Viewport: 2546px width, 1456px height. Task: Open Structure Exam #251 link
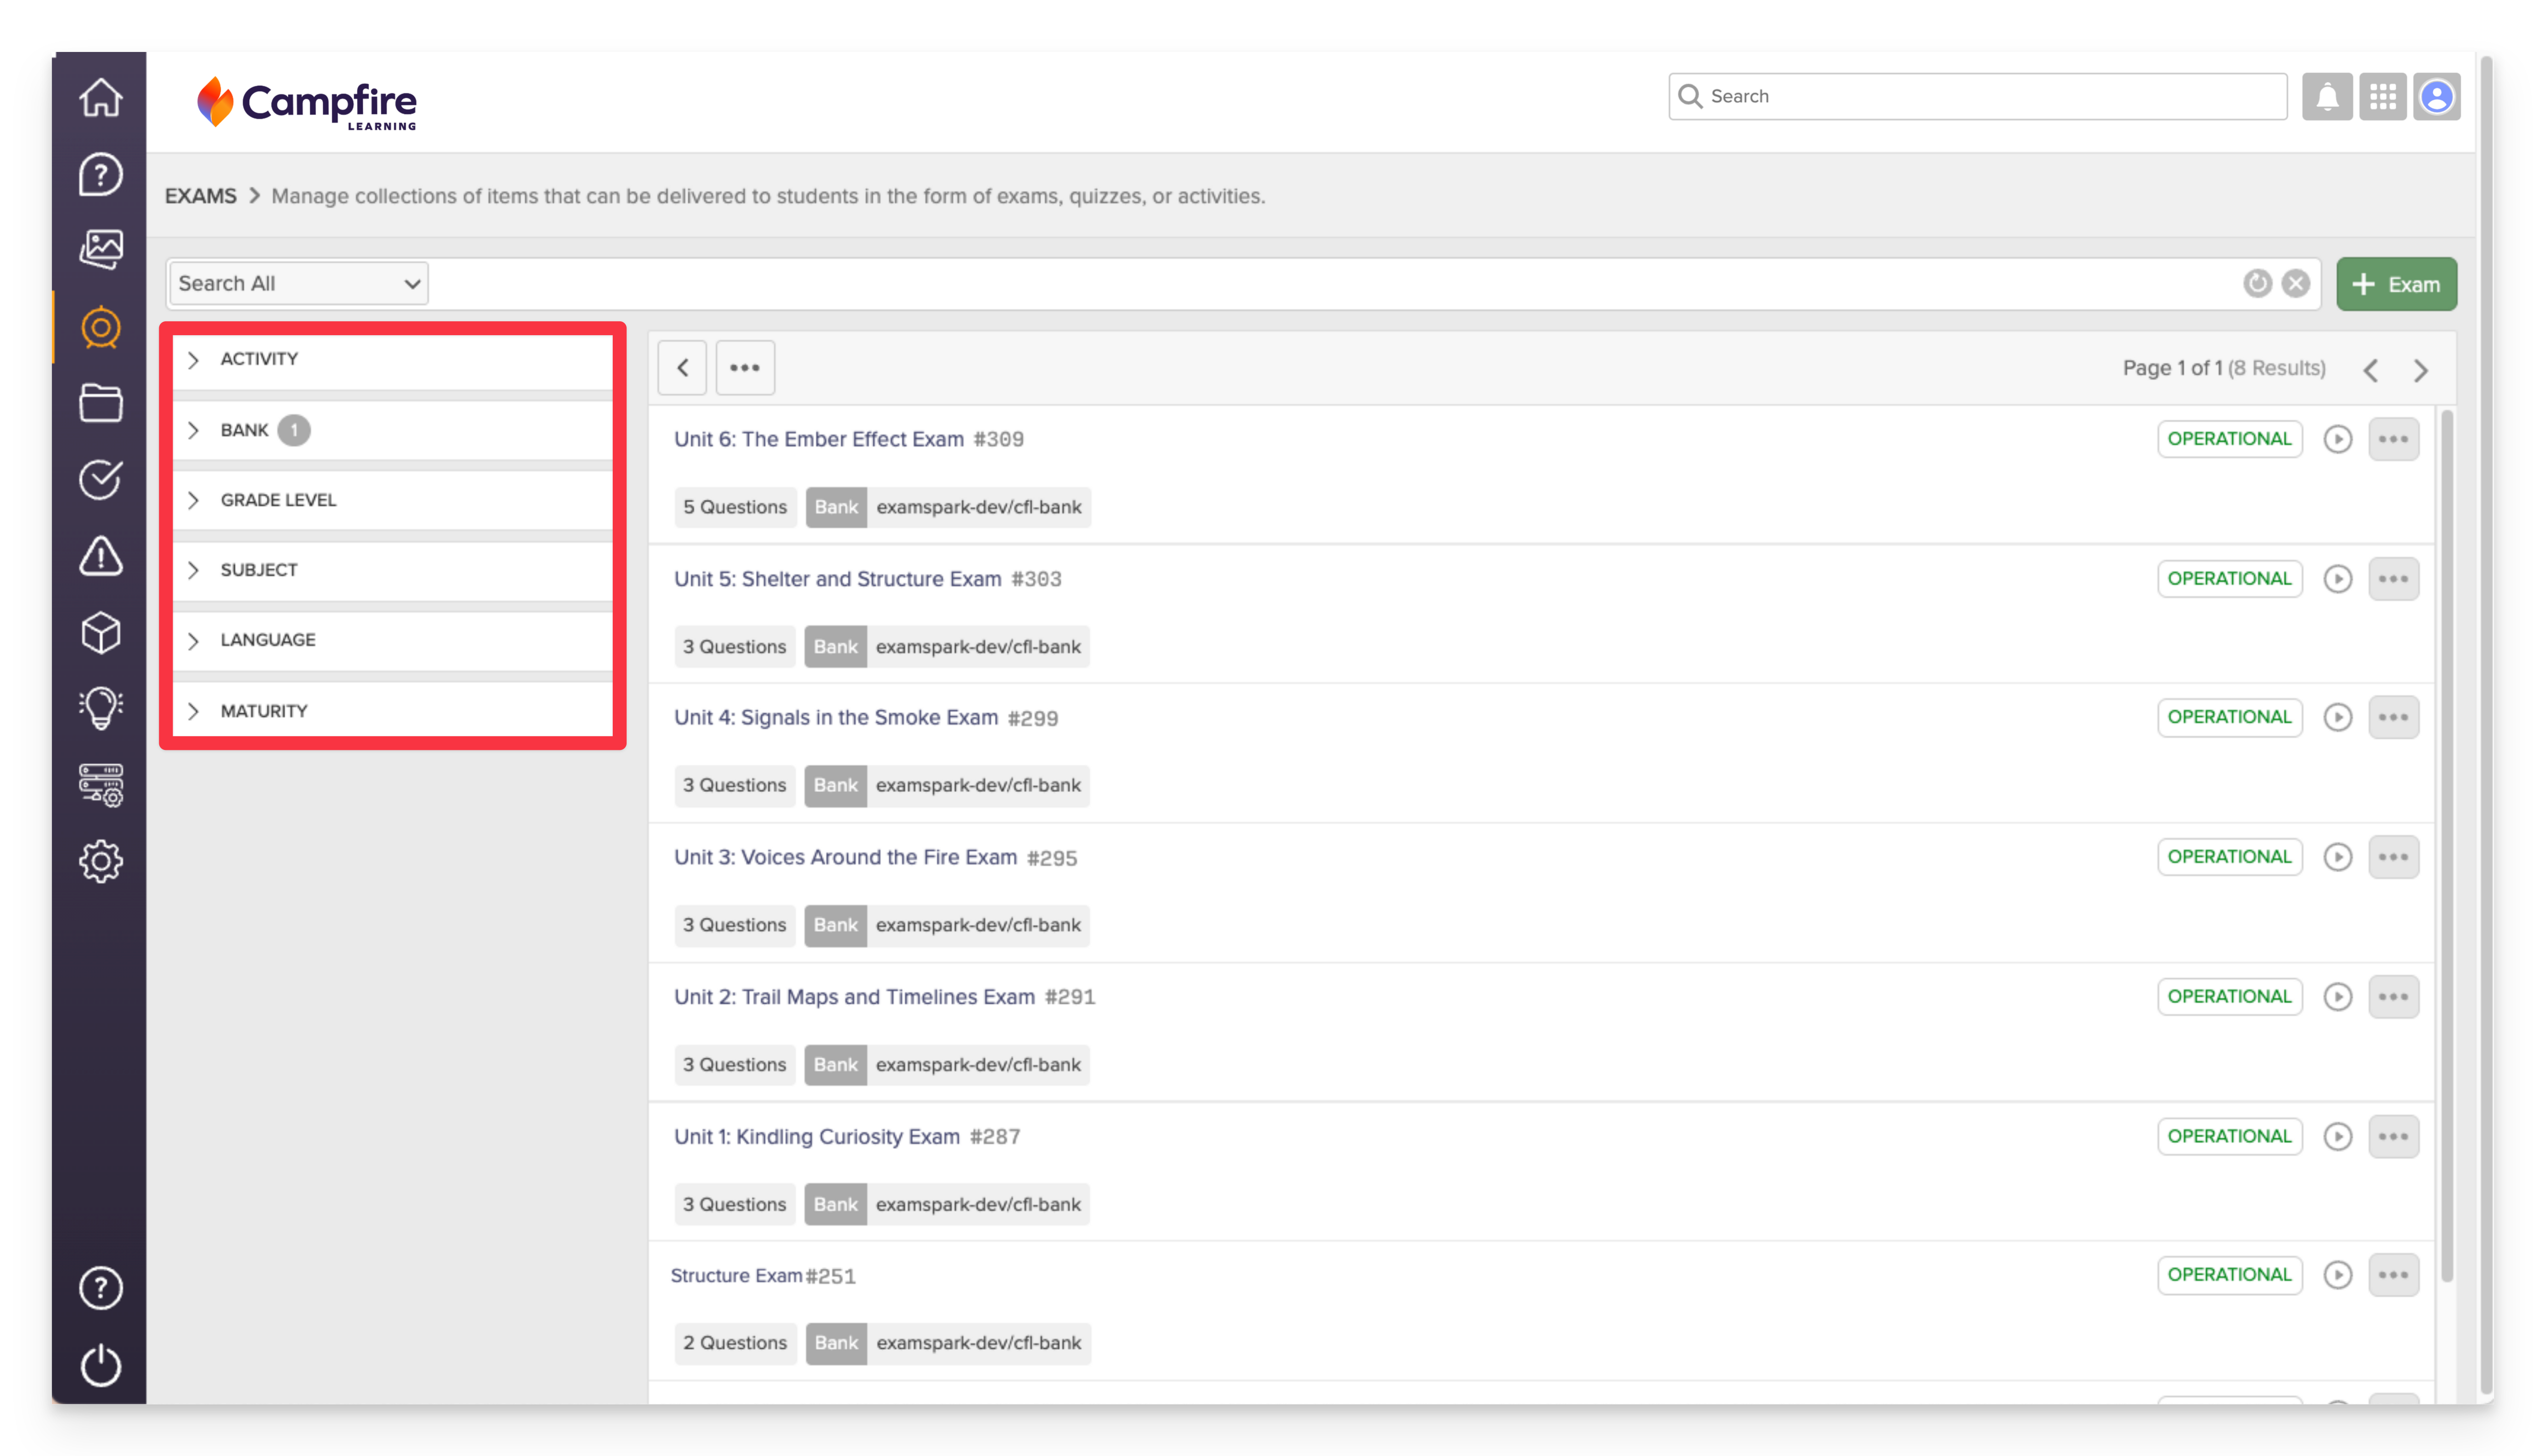point(737,1276)
